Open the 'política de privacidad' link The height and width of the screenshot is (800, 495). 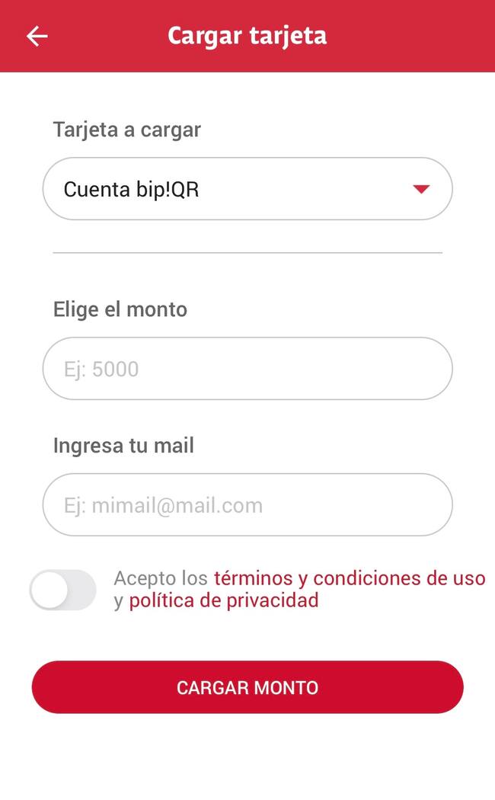pos(223,600)
